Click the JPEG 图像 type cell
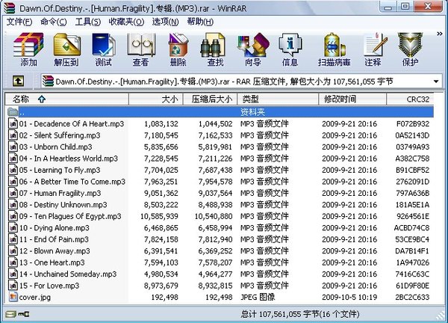 click(258, 298)
